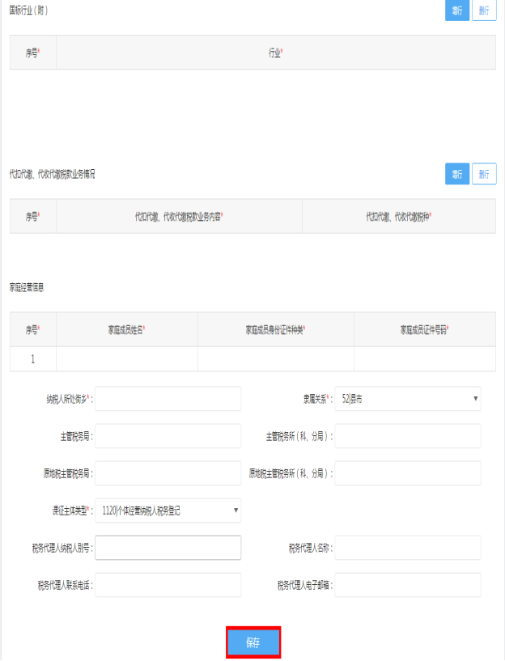Click the 纳税人所处街乡 input field
505x661 pixels.
[x=168, y=399]
